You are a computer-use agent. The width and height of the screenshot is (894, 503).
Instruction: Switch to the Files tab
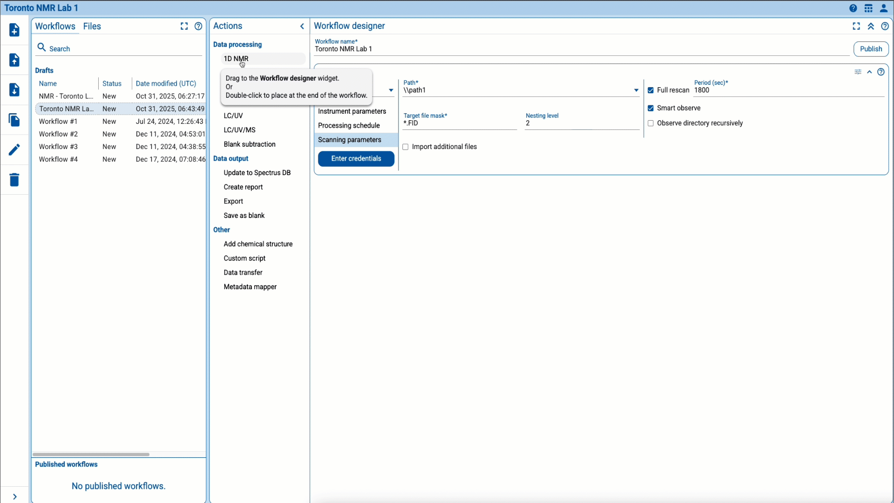tap(92, 26)
